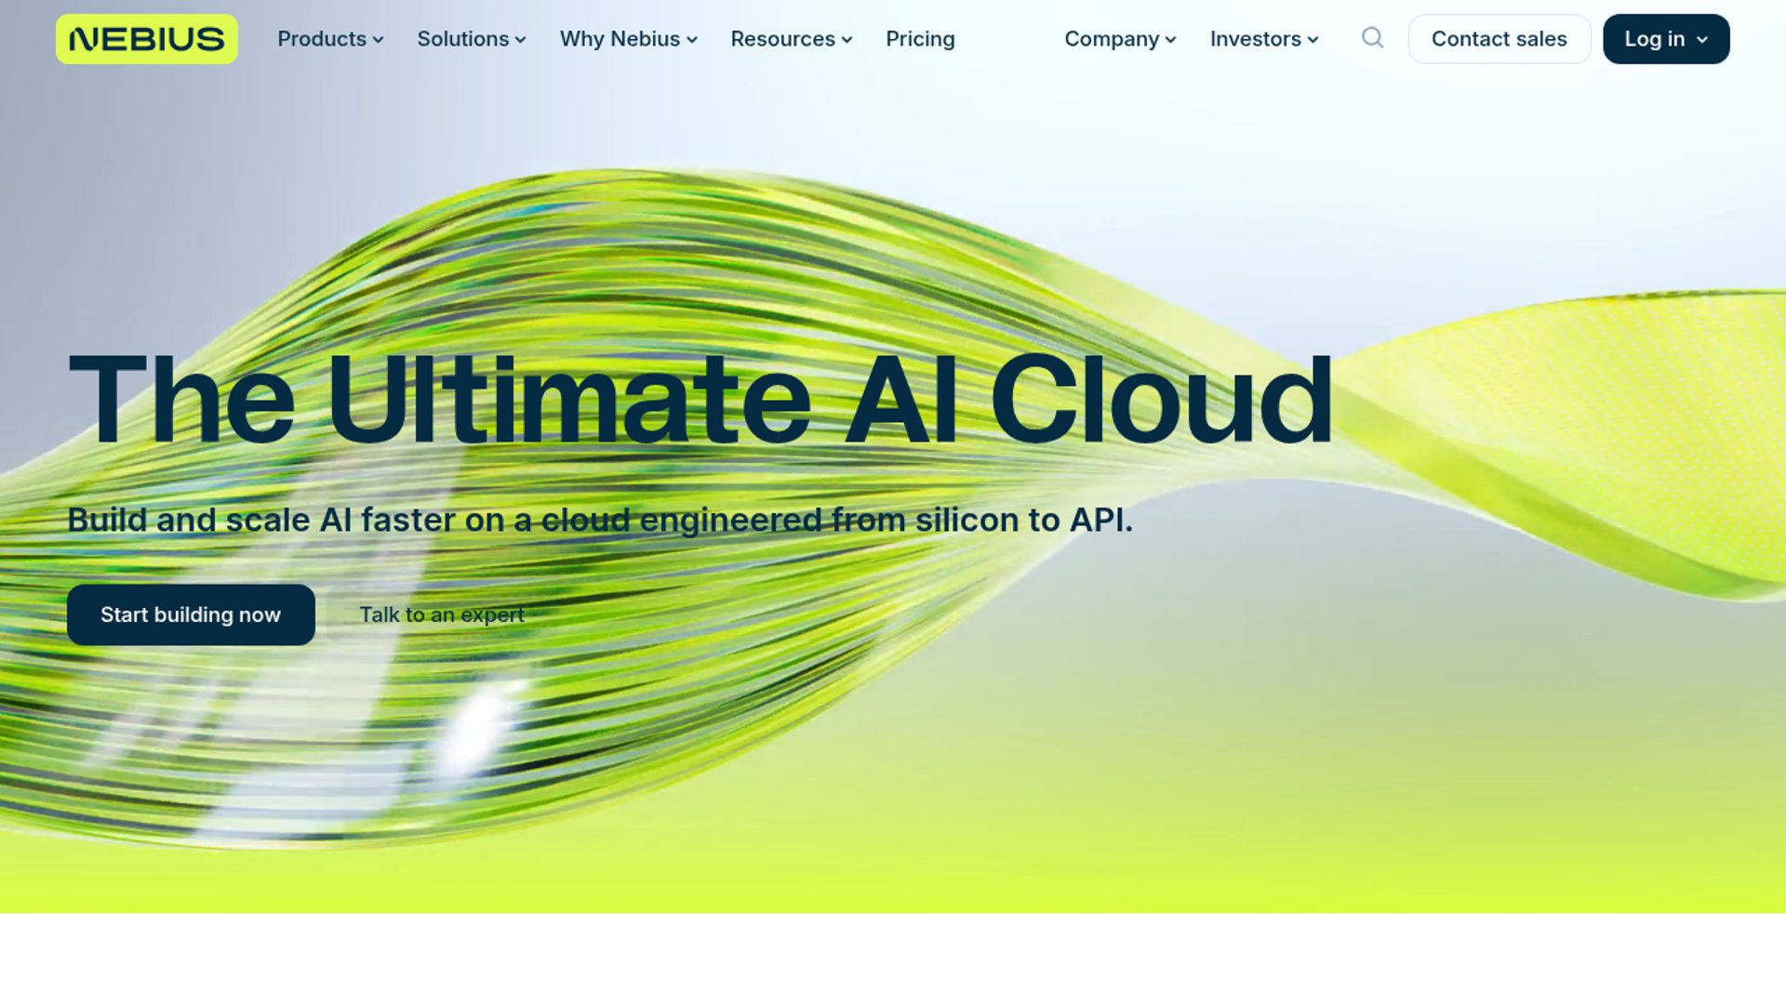
Task: Follow the Talk to an expert link
Action: (442, 614)
